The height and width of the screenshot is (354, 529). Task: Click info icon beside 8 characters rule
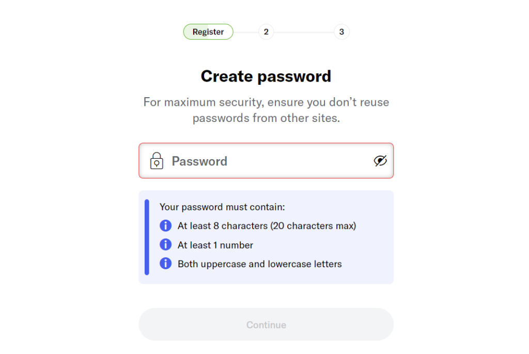click(165, 226)
